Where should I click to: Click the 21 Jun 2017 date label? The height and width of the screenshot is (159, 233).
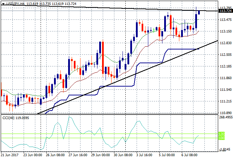(x=10, y=155)
